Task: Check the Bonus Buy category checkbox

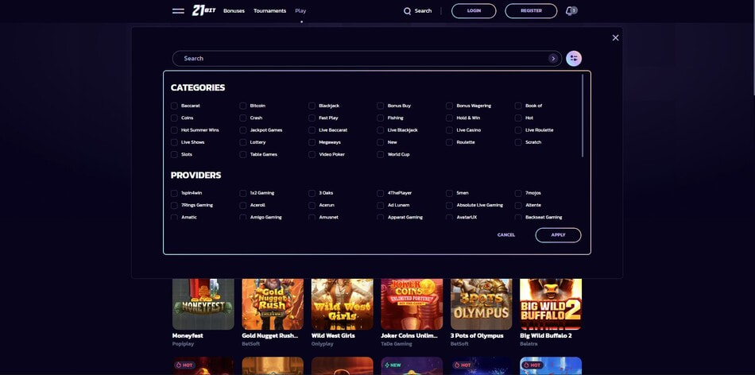Action: pyautogui.click(x=381, y=106)
